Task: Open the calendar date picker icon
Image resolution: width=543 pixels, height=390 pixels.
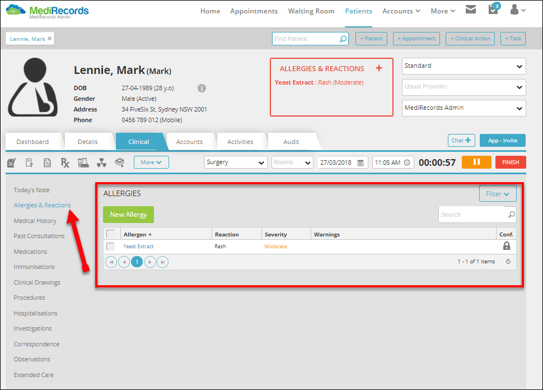Action: tap(361, 162)
